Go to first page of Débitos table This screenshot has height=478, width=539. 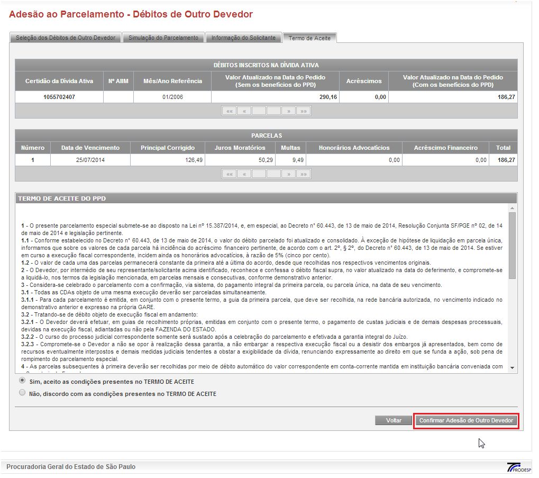pyautogui.click(x=229, y=111)
